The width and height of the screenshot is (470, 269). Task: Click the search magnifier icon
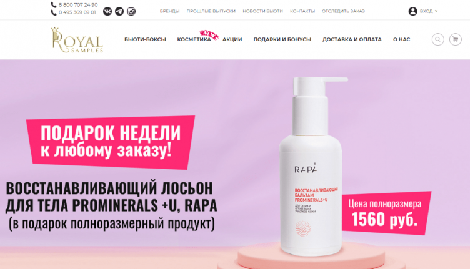(x=438, y=39)
